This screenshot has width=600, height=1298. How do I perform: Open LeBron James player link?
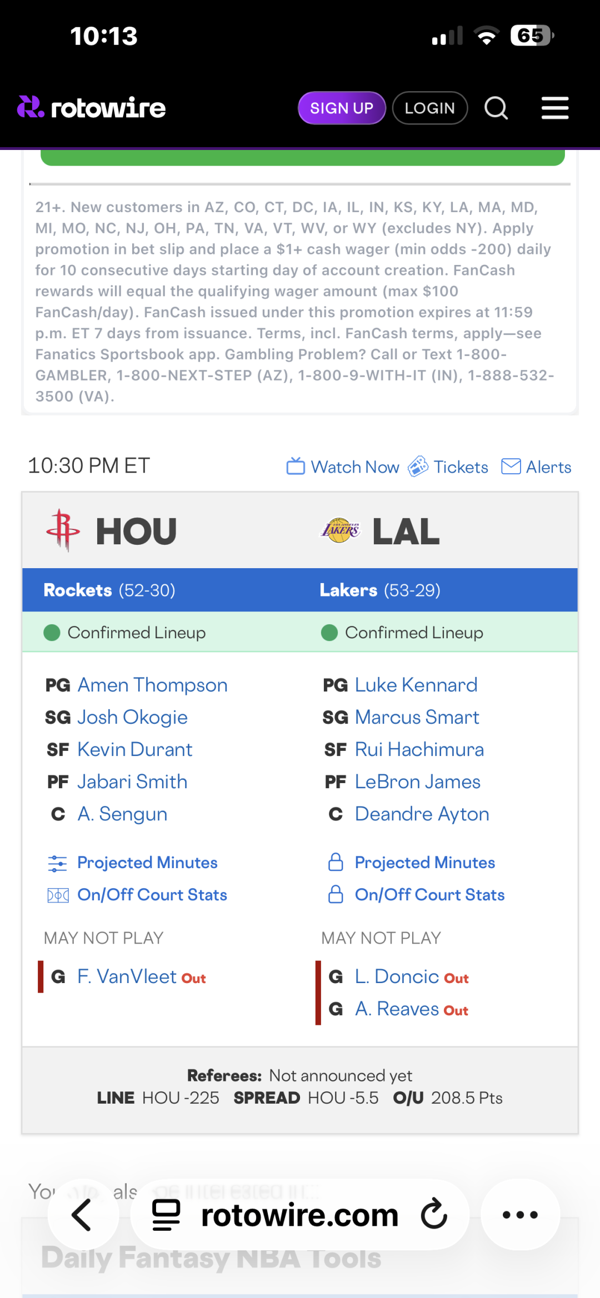418,782
